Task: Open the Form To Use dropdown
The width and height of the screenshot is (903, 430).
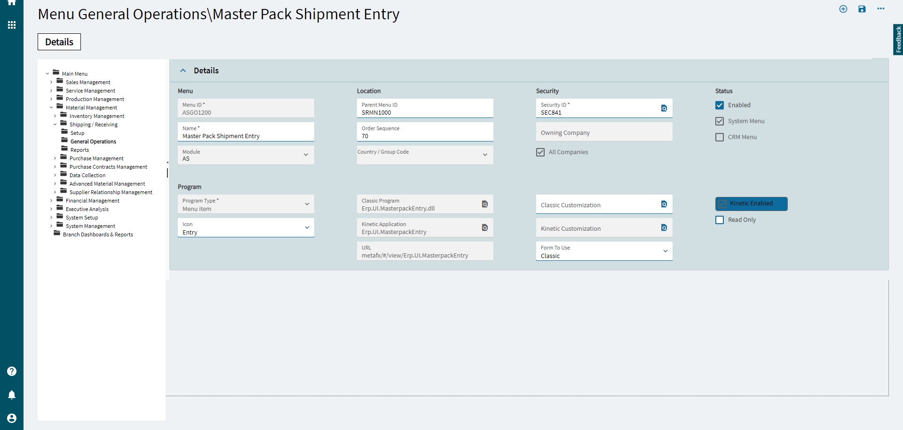Action: 604,251
